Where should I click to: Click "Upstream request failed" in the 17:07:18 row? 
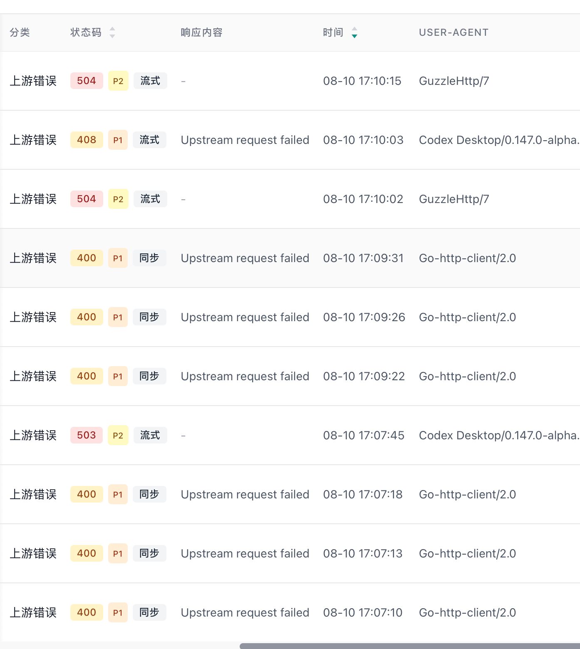tap(245, 494)
